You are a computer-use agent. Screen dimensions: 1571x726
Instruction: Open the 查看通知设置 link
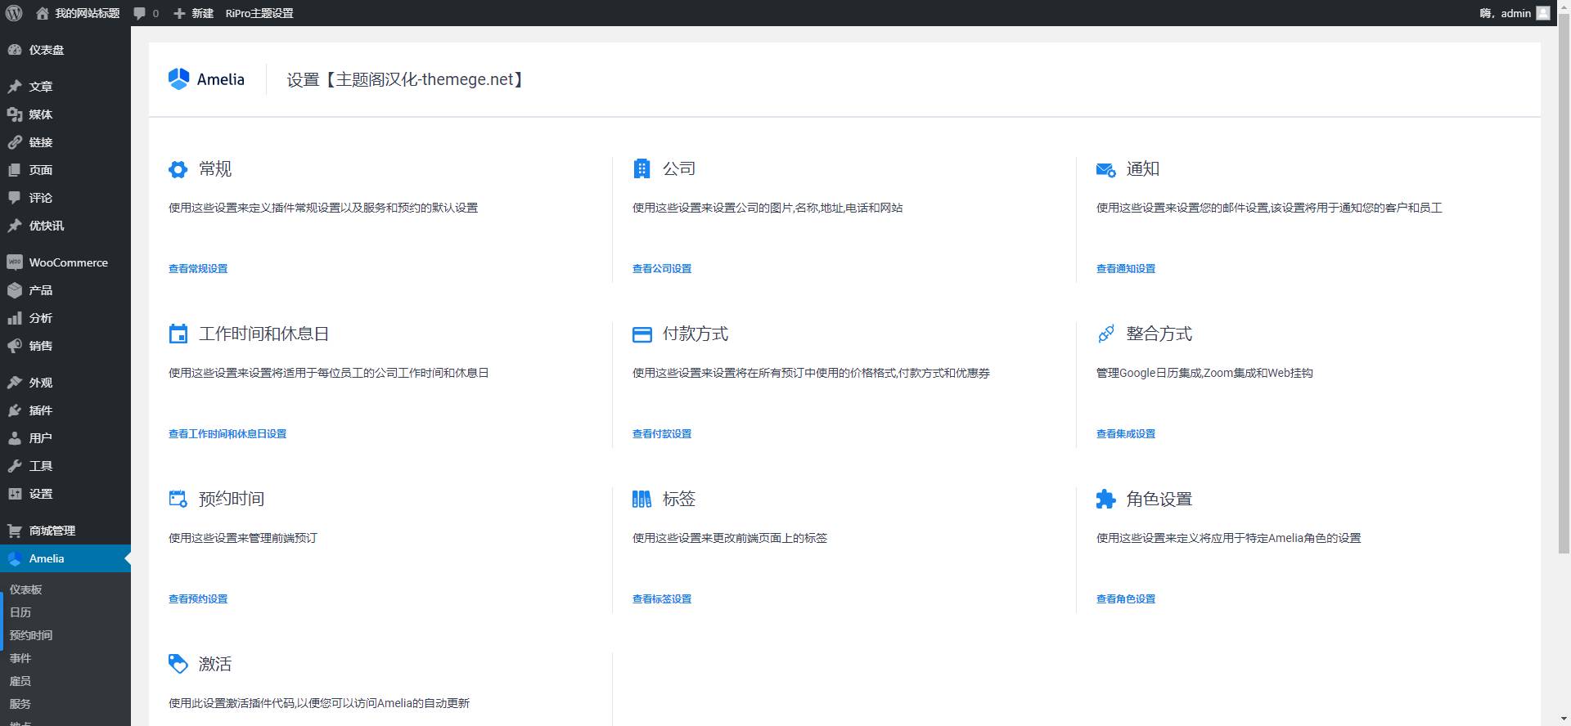point(1126,269)
